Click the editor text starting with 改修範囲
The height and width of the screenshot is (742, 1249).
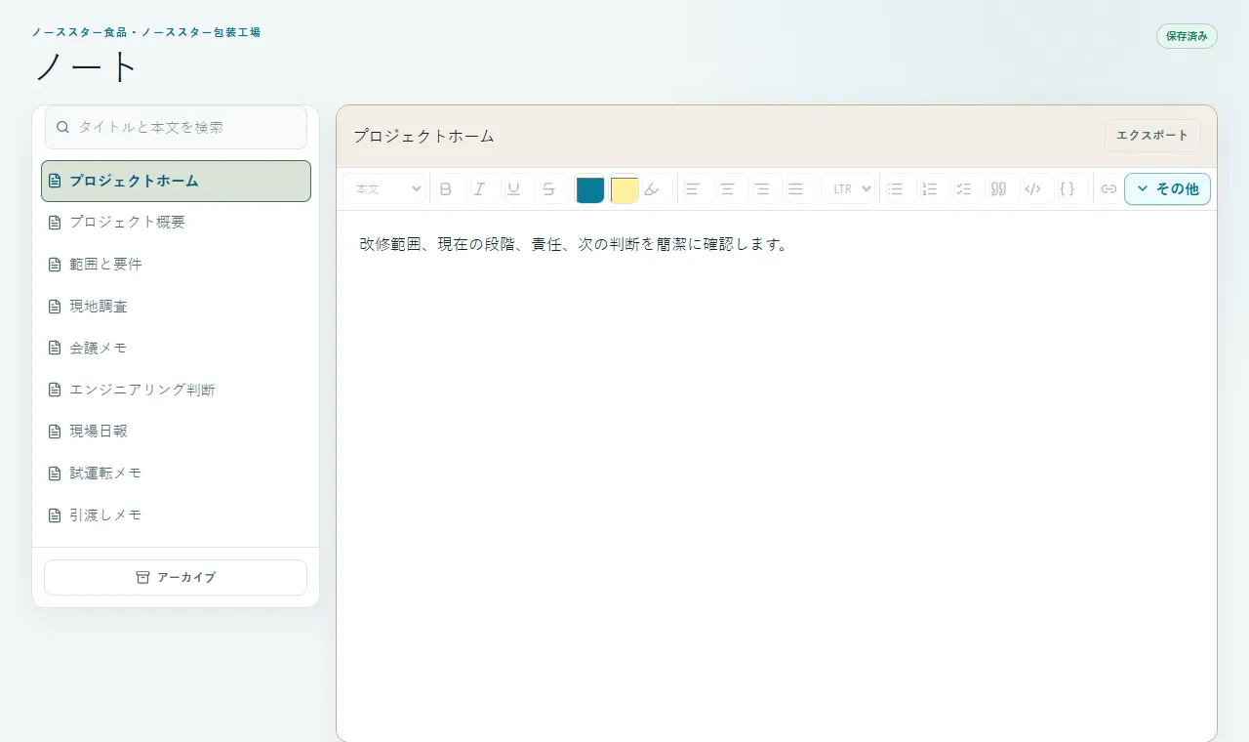574,244
